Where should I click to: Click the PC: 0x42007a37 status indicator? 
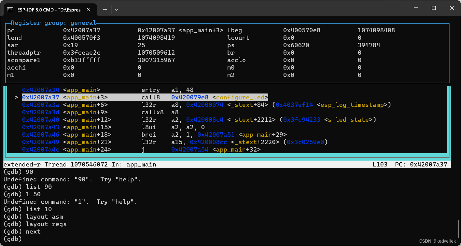tap(421, 164)
